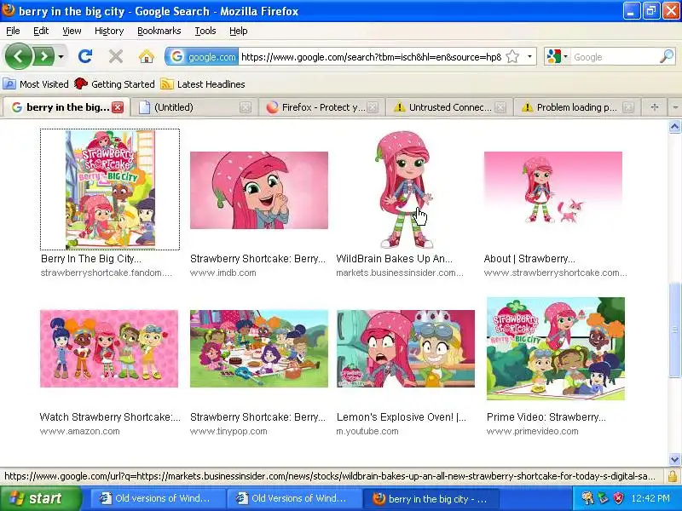Close the Untrusted Connec... tab

point(500,107)
